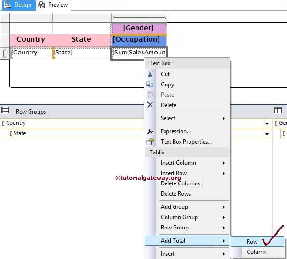Click the Expression fx icon

(x=150, y=131)
